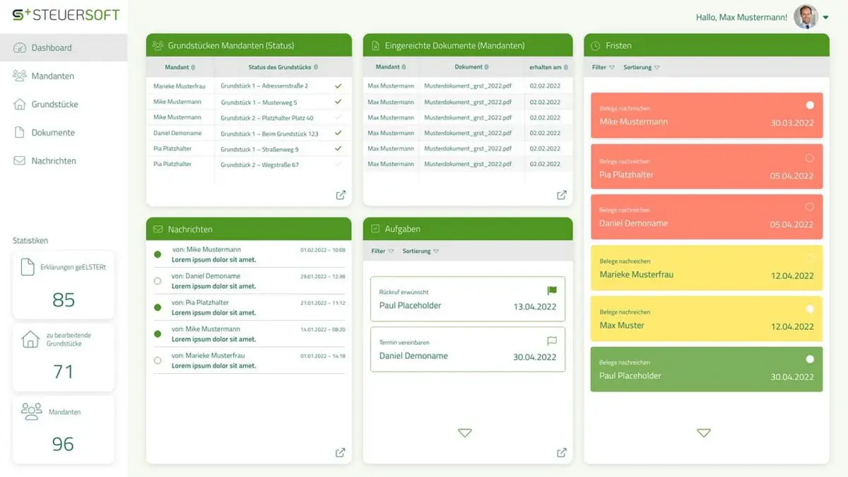Go to Grundstücke in the sidebar
The image size is (848, 477).
coord(54,104)
